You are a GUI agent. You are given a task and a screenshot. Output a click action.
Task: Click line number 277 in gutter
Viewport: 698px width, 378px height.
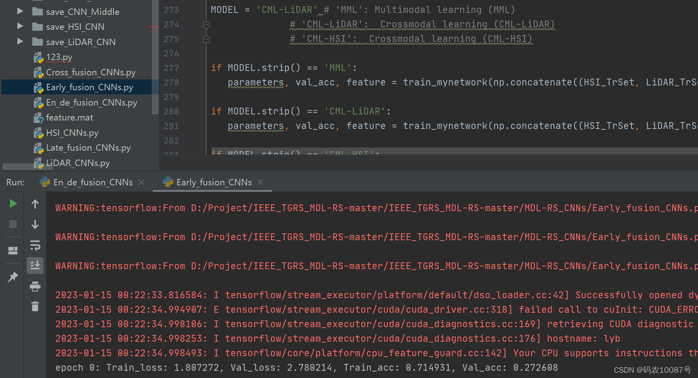click(171, 68)
